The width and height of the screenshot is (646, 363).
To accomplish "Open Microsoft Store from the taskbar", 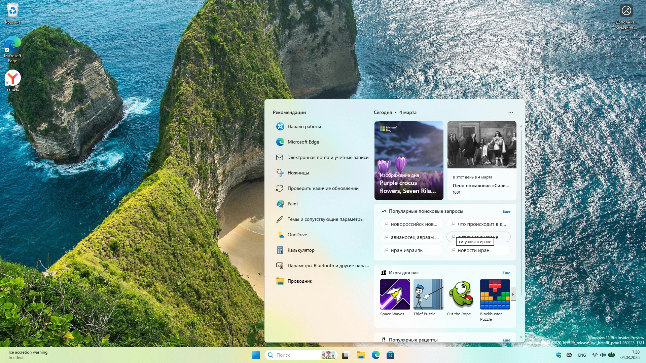I will 390,355.
